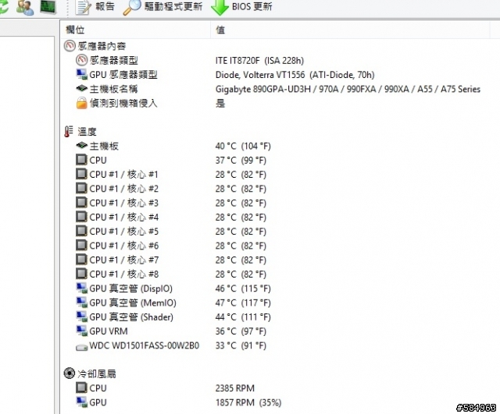The image size is (500, 414).
Task: Click the 主機板 temperature row icon
Action: pyautogui.click(x=81, y=146)
